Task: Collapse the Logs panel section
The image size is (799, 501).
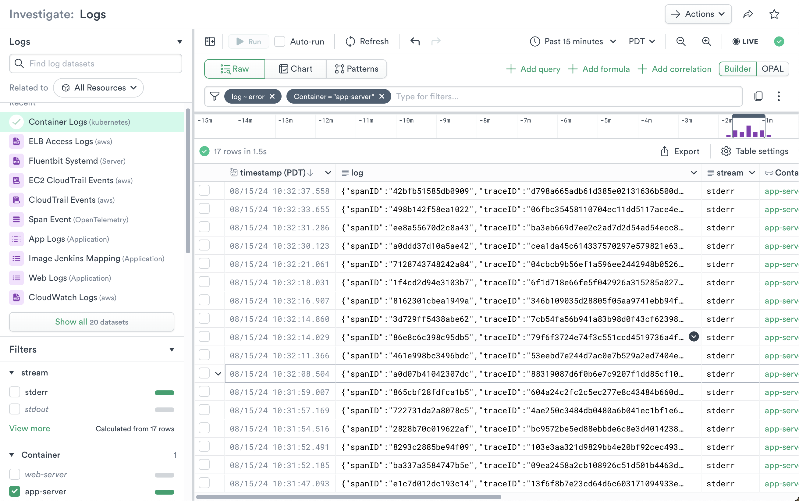Action: coord(179,42)
